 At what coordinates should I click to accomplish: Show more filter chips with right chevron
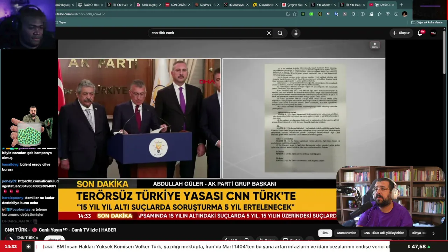click(433, 233)
